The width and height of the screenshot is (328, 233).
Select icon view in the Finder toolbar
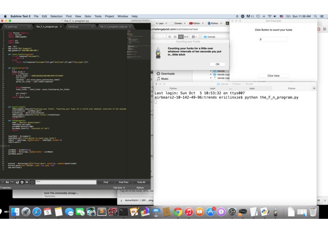[169, 37]
